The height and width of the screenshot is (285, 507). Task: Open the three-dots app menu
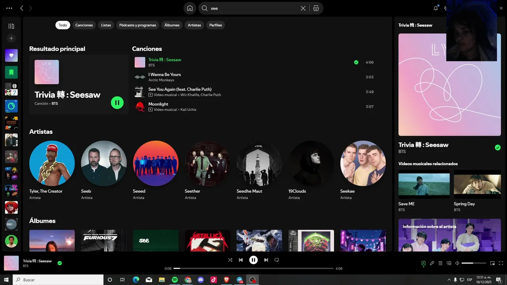(x=9, y=8)
